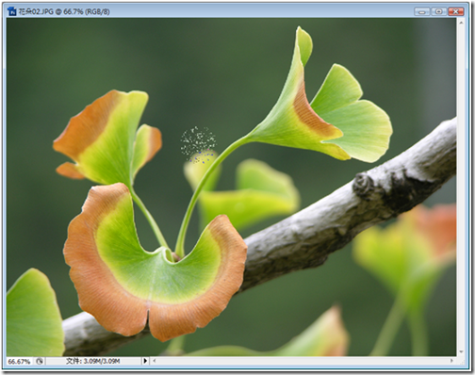Click the status bar icon beside zoom field
The image size is (475, 375).
(40, 361)
